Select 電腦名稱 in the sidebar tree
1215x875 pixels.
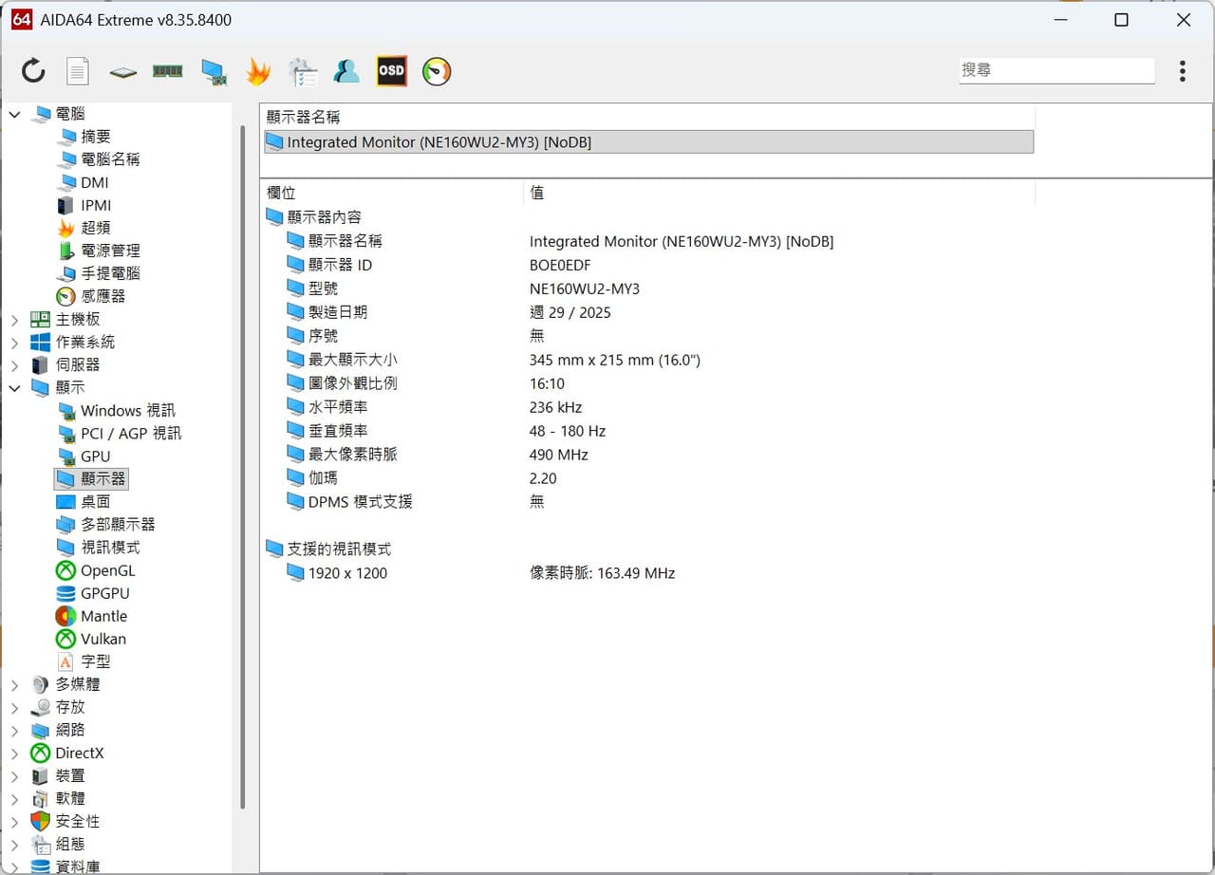110,159
